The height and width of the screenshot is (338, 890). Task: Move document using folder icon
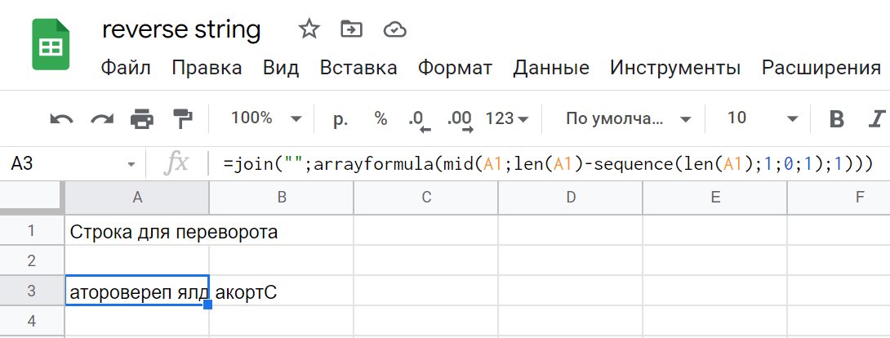[351, 29]
